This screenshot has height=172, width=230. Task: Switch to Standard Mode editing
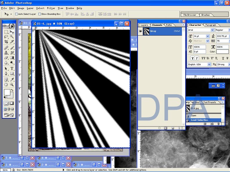[6, 103]
